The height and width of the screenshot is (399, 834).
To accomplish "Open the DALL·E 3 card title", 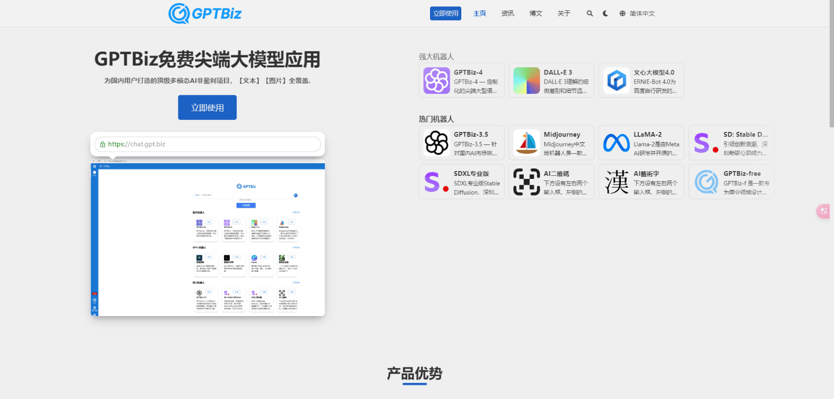I will (558, 72).
